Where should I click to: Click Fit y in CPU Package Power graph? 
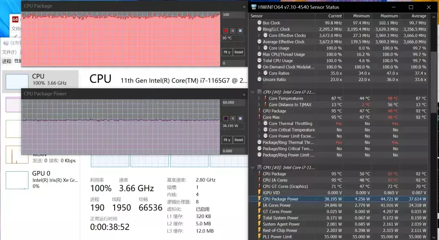227,140
